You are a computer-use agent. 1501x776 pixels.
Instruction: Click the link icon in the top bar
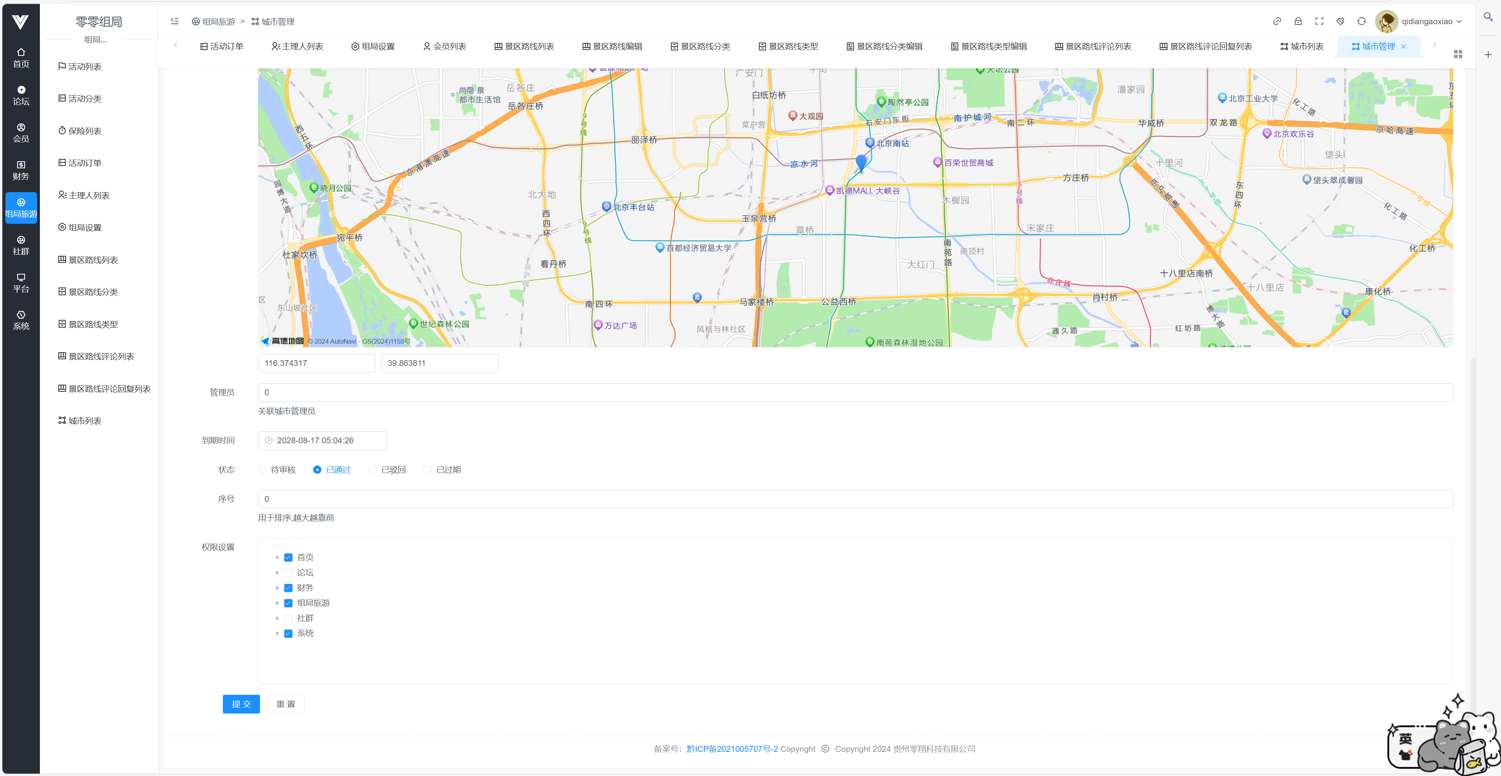1277,21
